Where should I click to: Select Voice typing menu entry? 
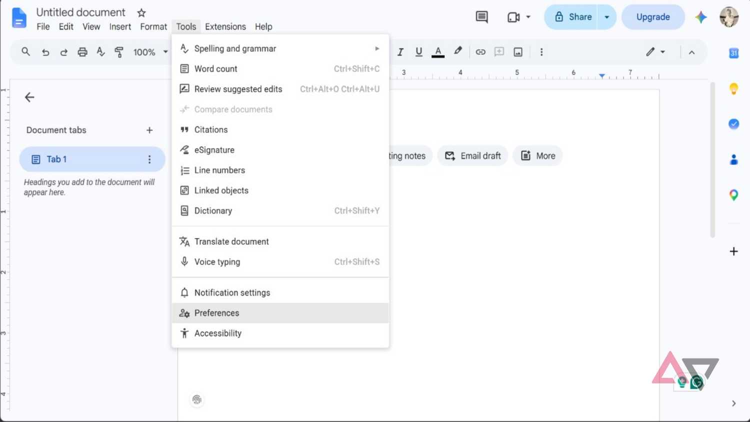(x=280, y=262)
